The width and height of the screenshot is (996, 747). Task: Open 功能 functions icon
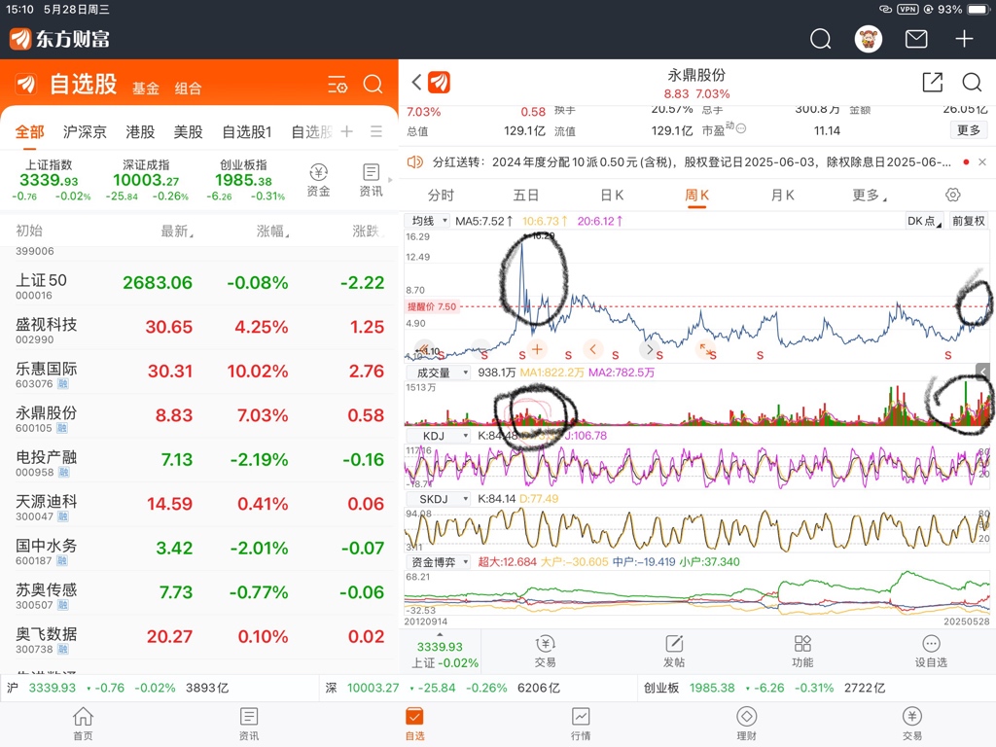pyautogui.click(x=802, y=651)
